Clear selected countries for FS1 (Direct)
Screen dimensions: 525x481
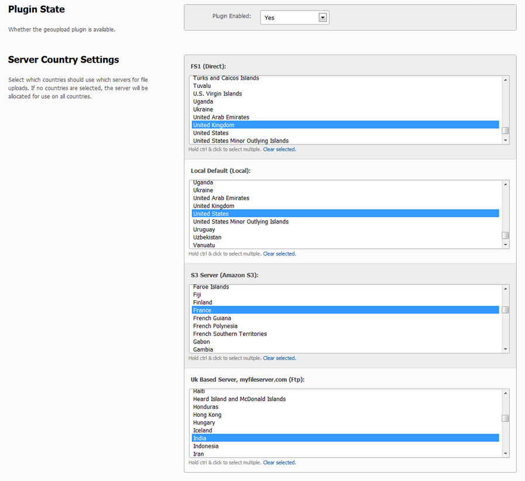(x=279, y=149)
